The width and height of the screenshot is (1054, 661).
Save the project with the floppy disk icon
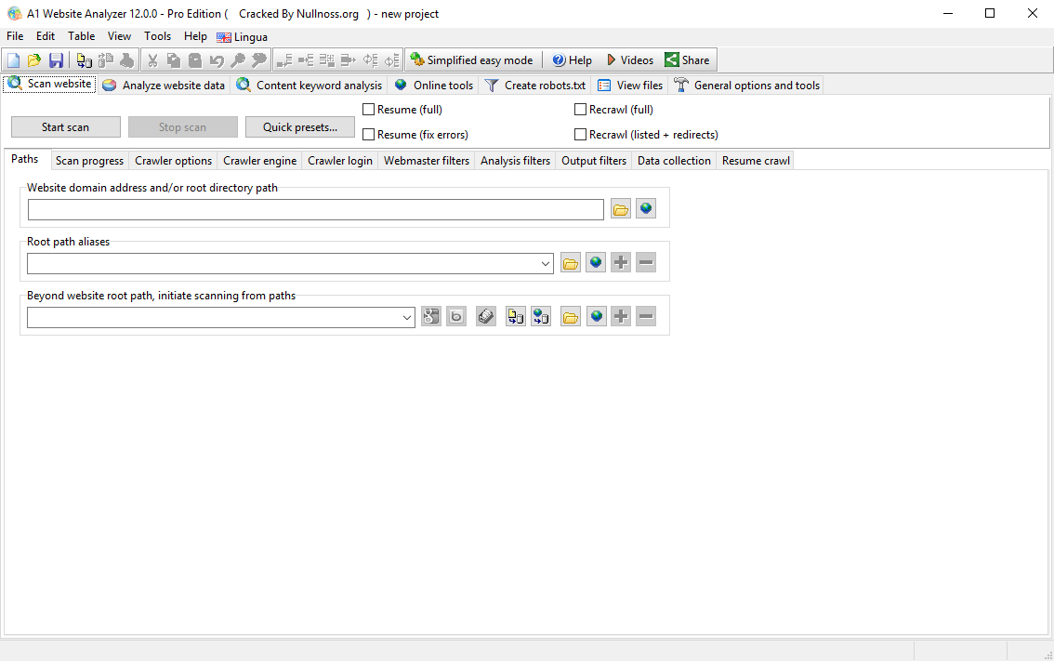(x=56, y=60)
